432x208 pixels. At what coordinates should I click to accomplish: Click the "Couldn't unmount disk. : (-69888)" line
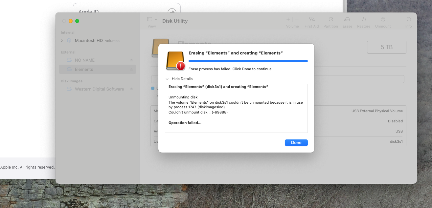coord(198,112)
